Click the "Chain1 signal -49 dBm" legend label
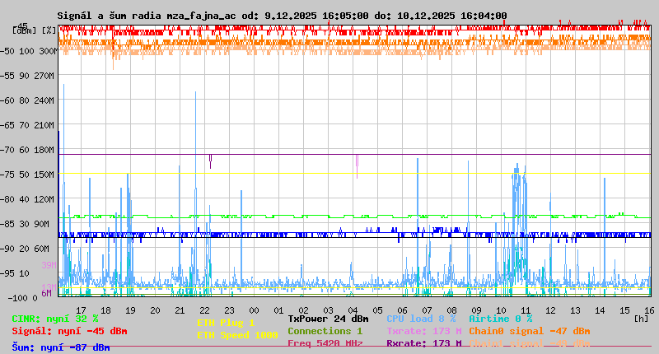The image size is (659, 354). (530, 343)
